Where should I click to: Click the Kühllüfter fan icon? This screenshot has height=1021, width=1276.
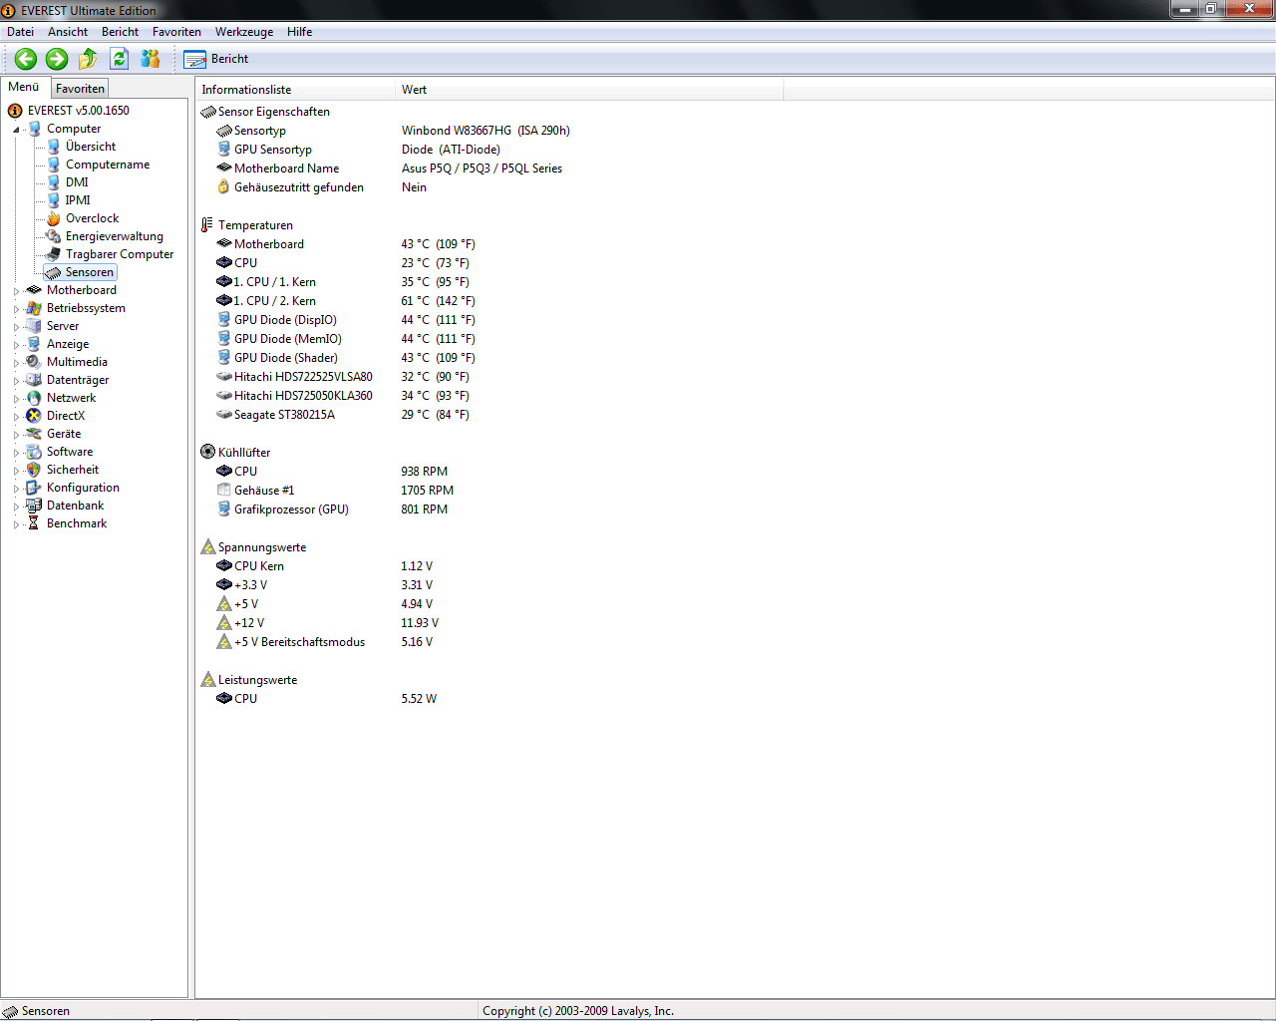point(207,453)
